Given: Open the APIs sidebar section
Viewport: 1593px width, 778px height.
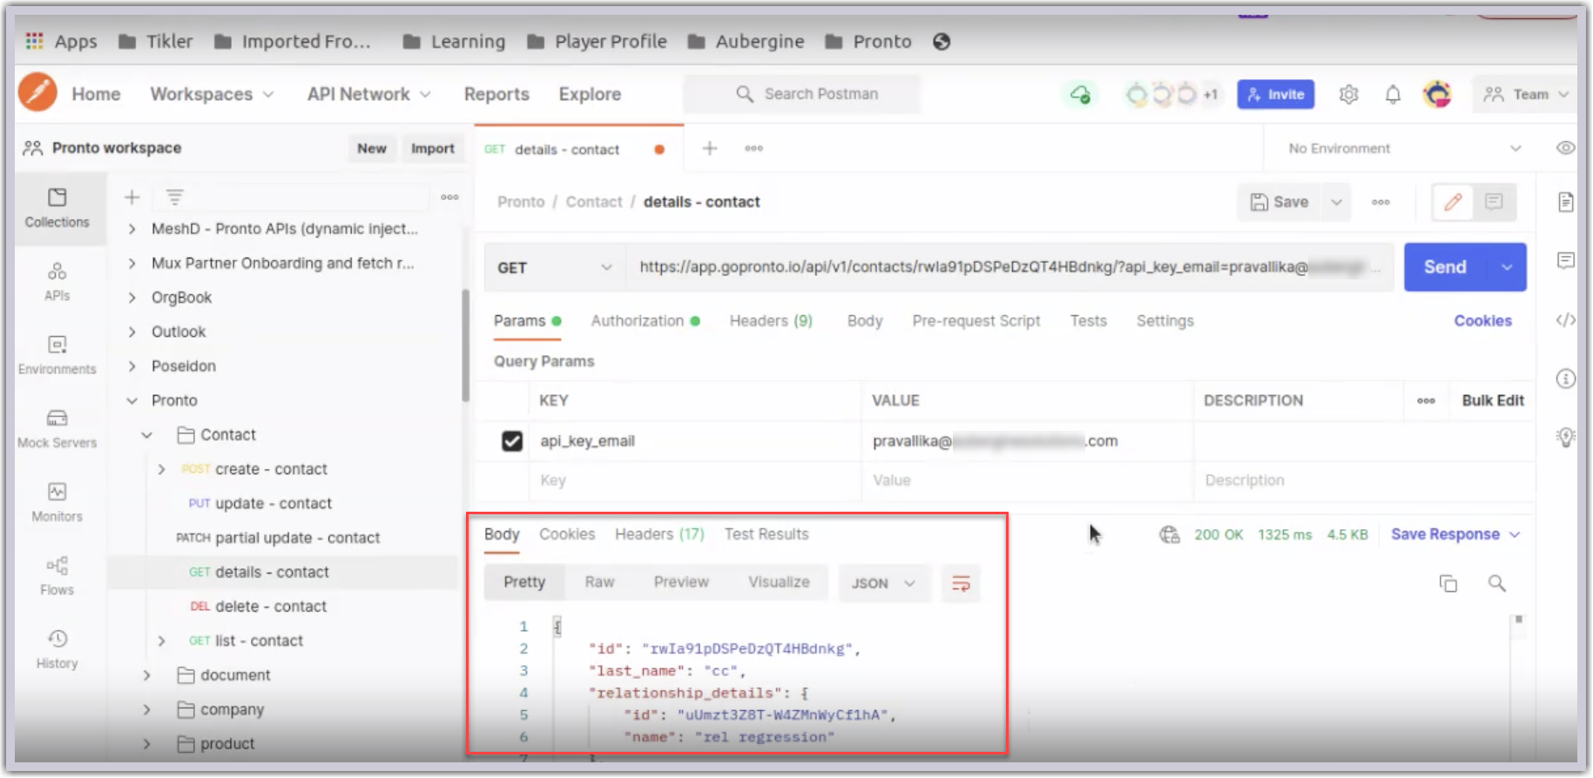Looking at the screenshot, I should (57, 282).
